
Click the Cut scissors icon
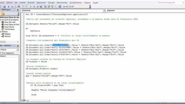tap(8, 7)
